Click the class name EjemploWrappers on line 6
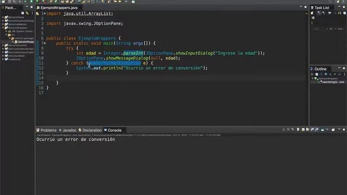This screenshot has width=347, height=195. coord(97,38)
